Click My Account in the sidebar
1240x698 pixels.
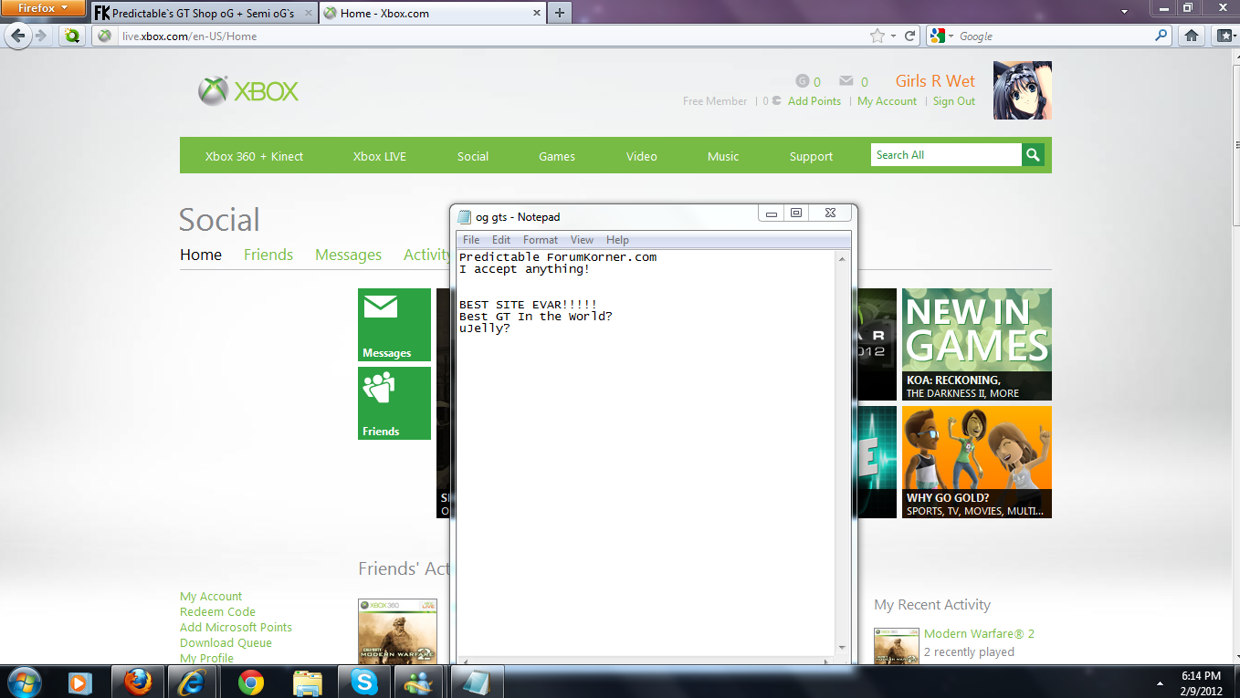coord(211,597)
